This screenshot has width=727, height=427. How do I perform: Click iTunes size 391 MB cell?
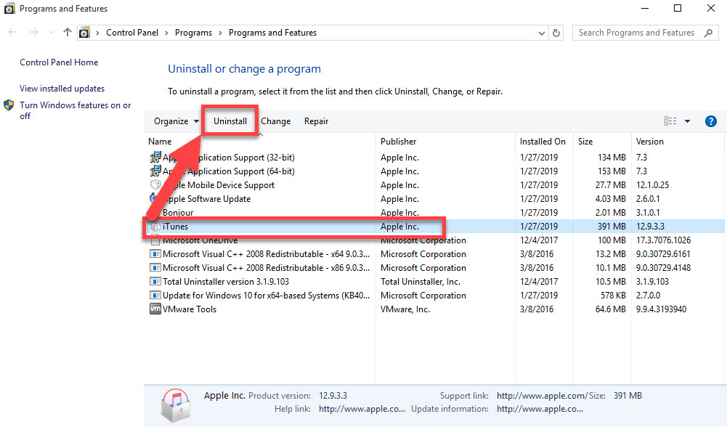(x=612, y=227)
